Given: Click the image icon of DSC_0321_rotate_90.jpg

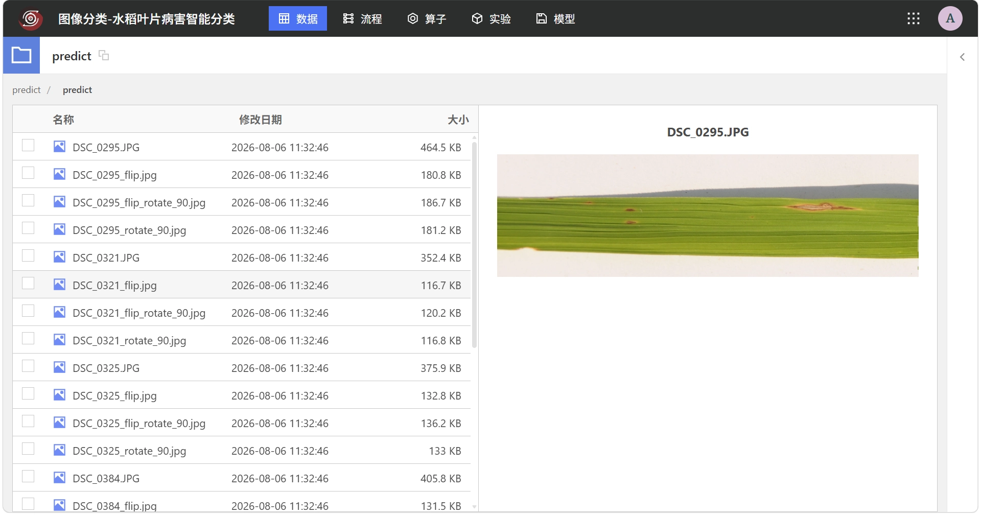Looking at the screenshot, I should coord(59,340).
